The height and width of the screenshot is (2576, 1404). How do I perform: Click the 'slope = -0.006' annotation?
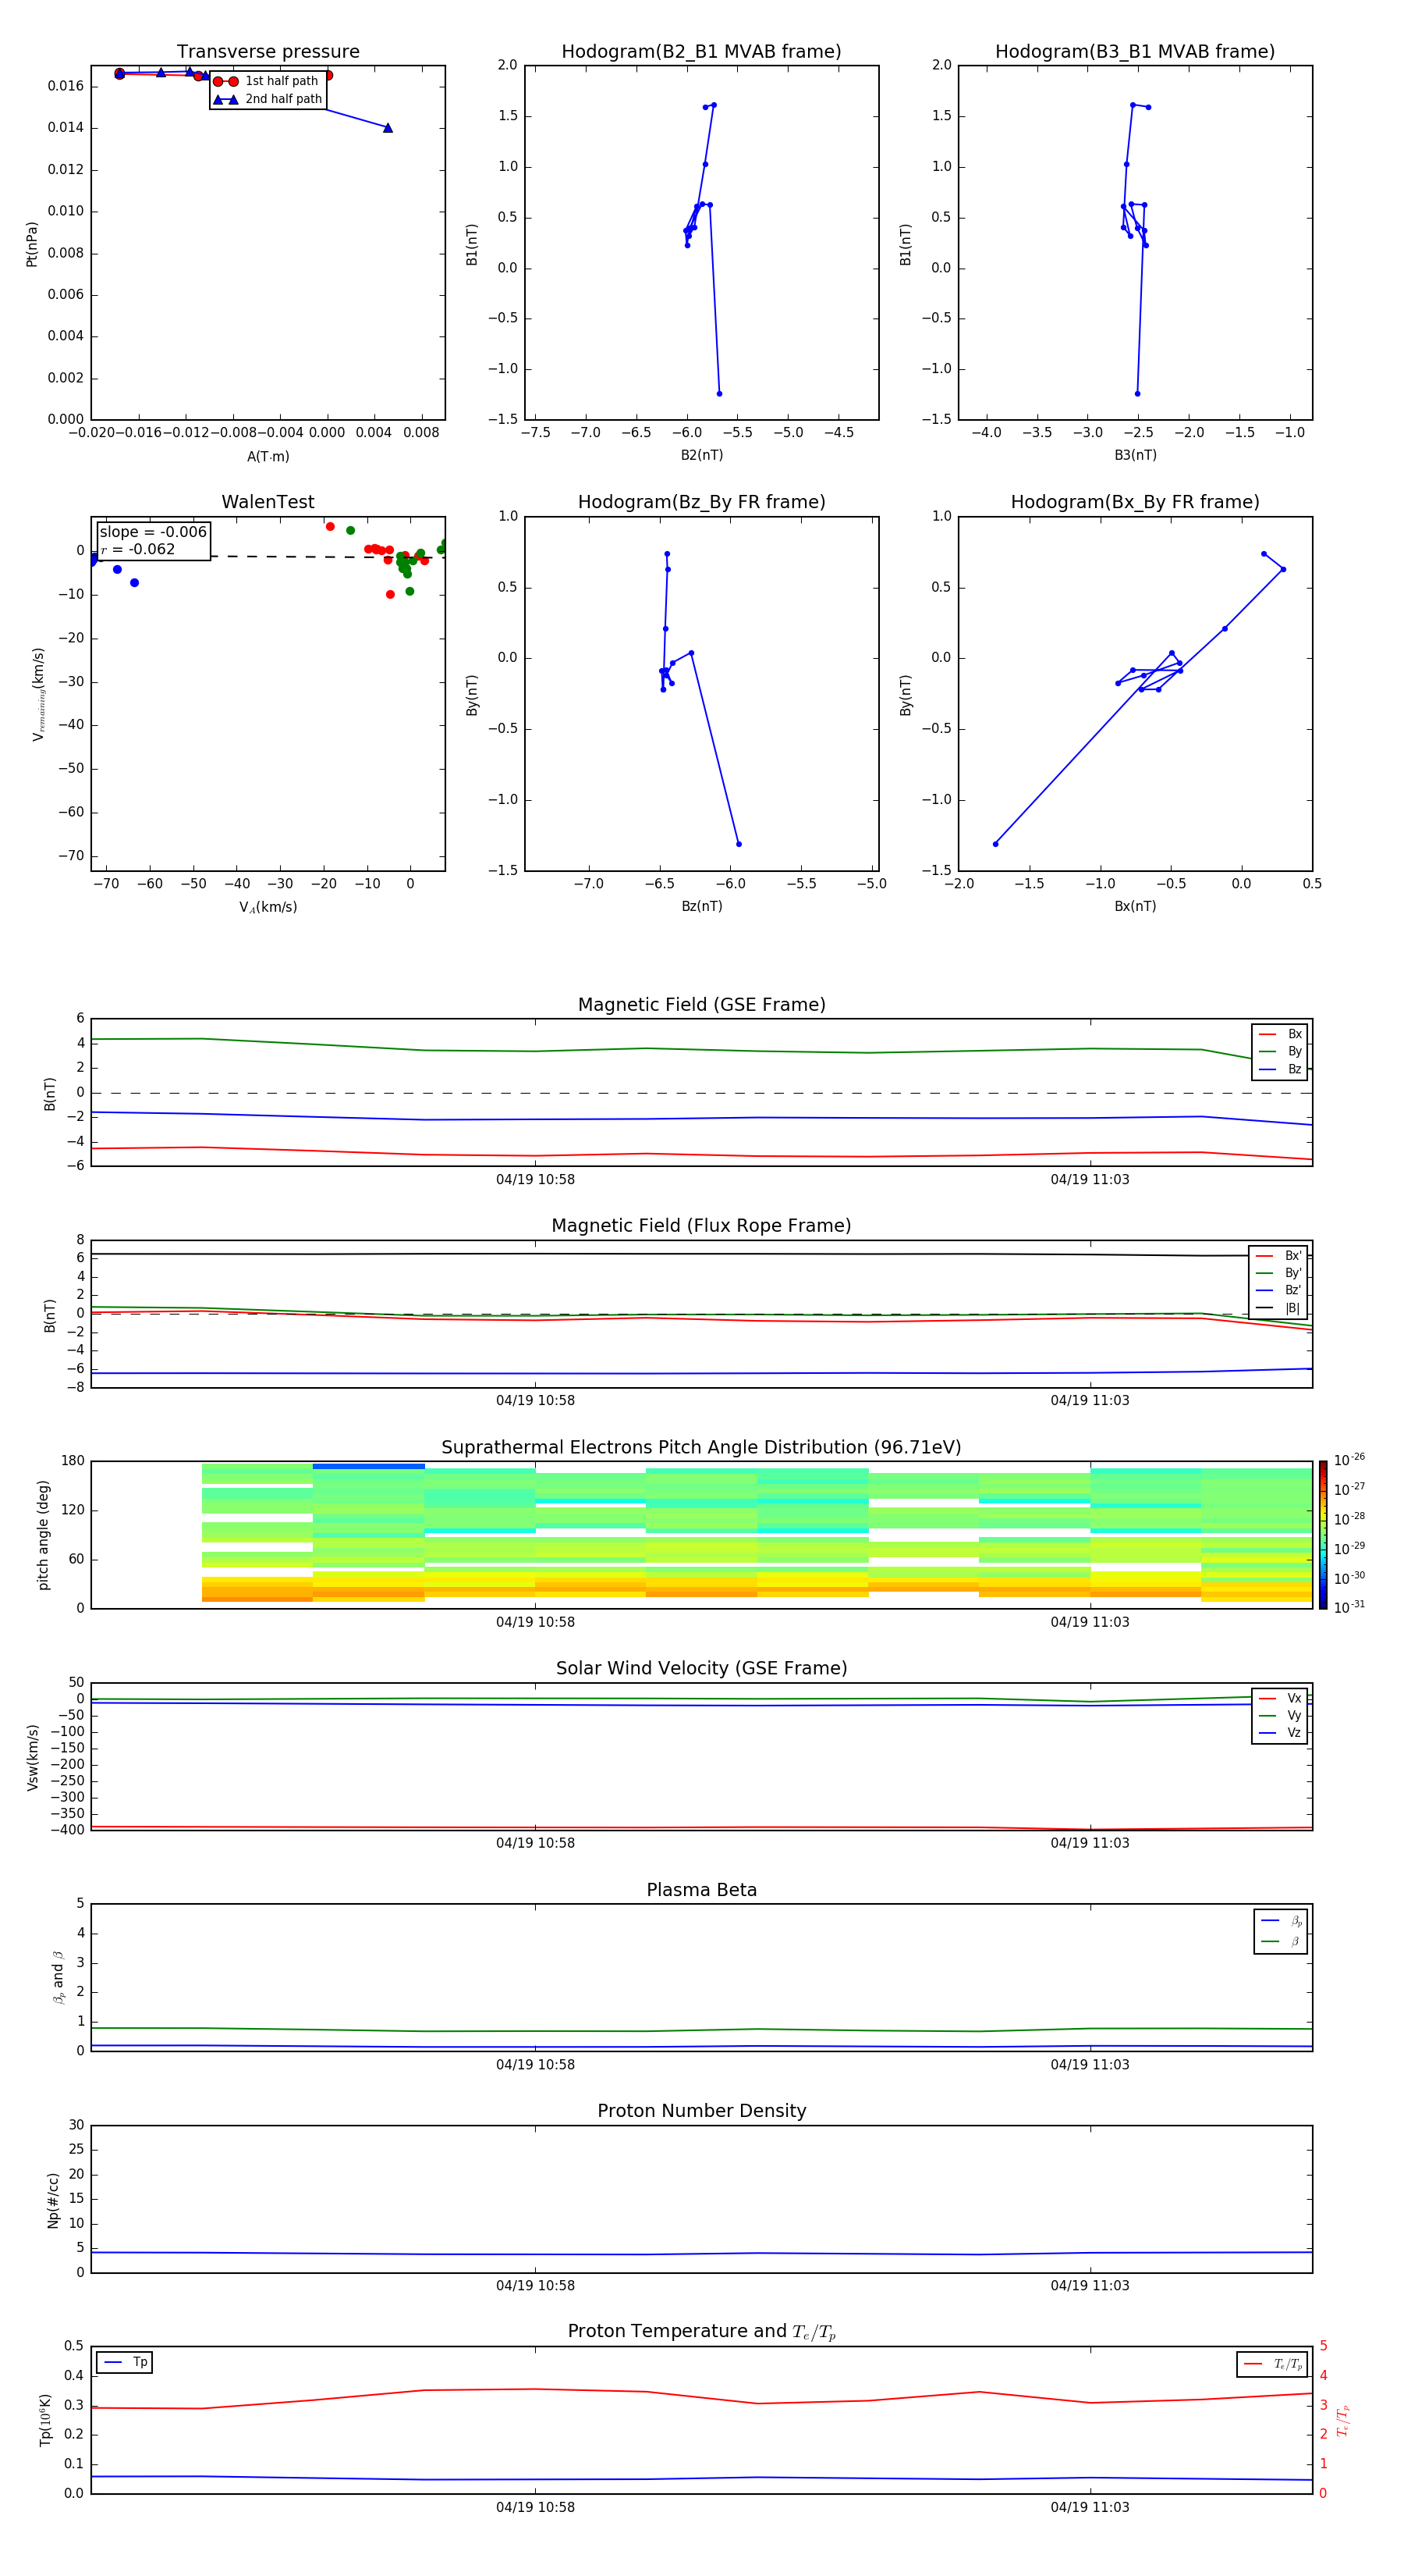coord(153,532)
